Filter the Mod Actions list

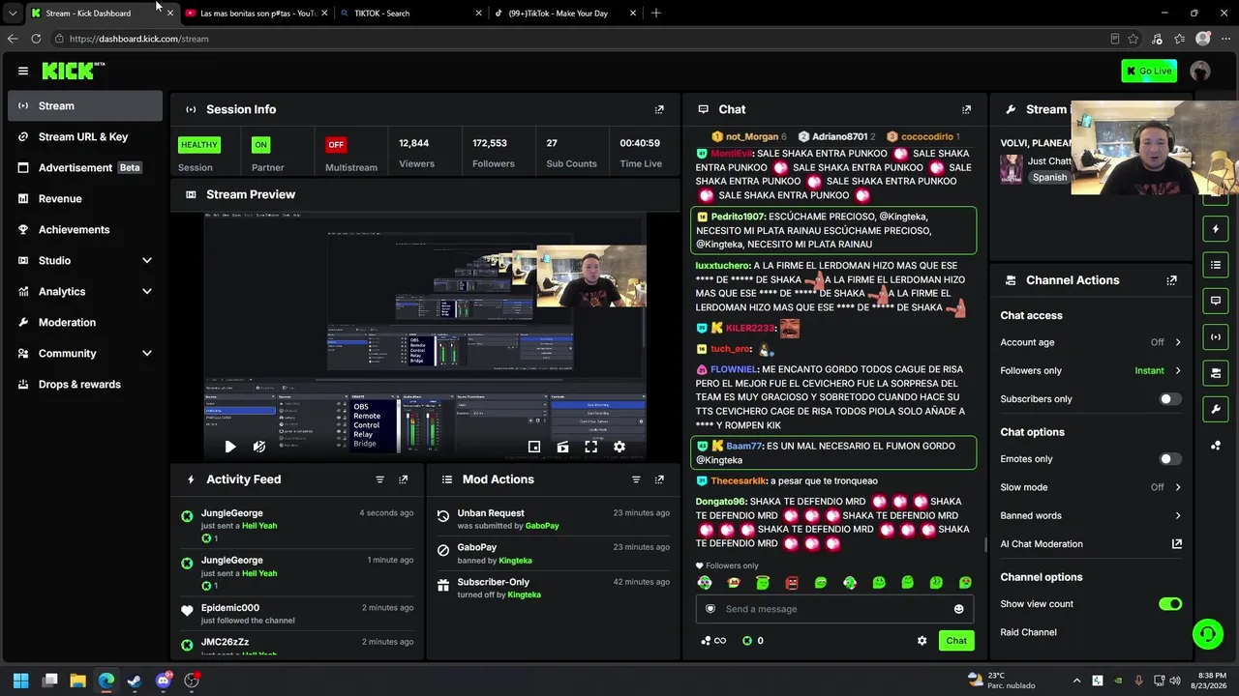tap(636, 479)
